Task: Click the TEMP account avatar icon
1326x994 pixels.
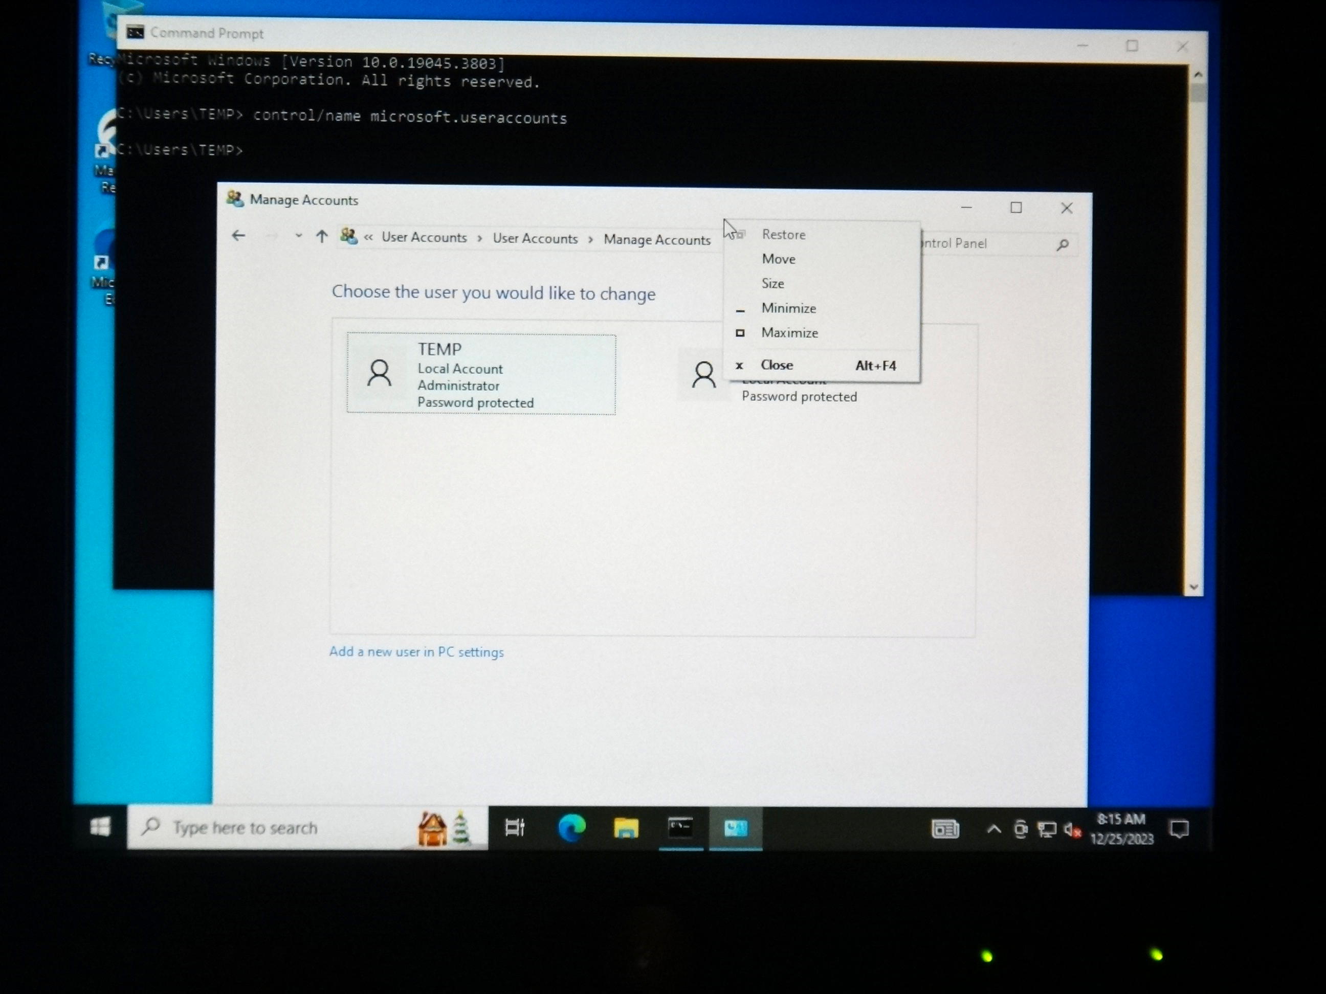Action: coord(380,374)
